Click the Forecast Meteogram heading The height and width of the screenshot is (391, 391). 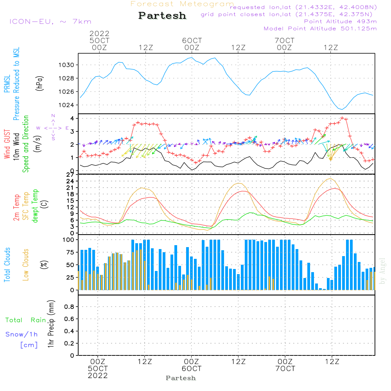click(x=182, y=4)
